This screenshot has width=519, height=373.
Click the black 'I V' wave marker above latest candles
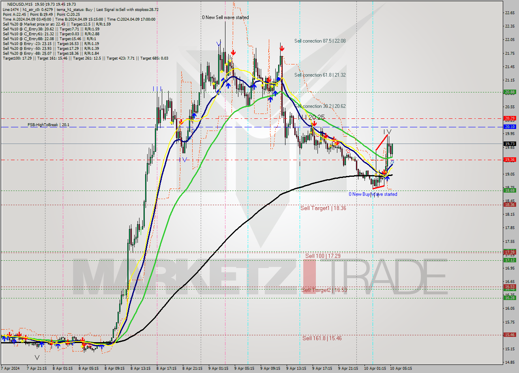387,132
